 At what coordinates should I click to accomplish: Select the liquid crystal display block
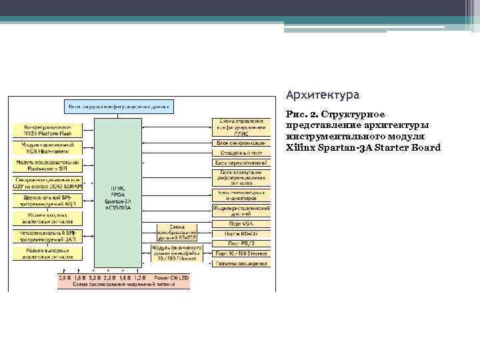coord(241,211)
